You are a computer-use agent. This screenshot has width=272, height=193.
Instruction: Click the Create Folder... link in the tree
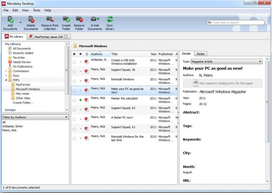tap(23, 103)
